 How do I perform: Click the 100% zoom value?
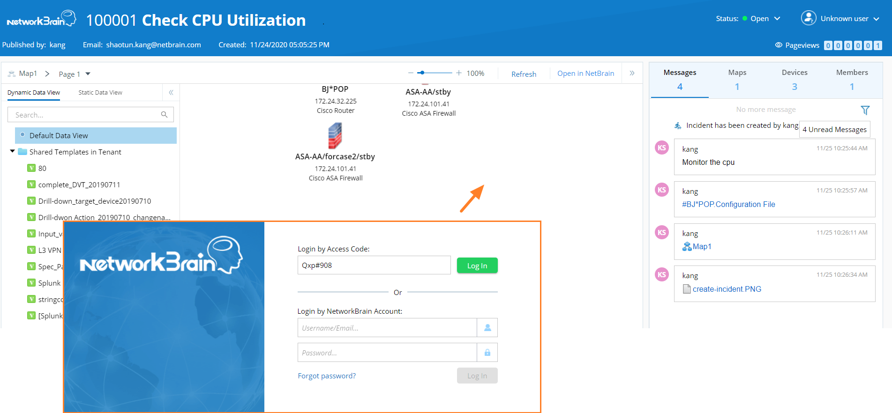pos(475,74)
